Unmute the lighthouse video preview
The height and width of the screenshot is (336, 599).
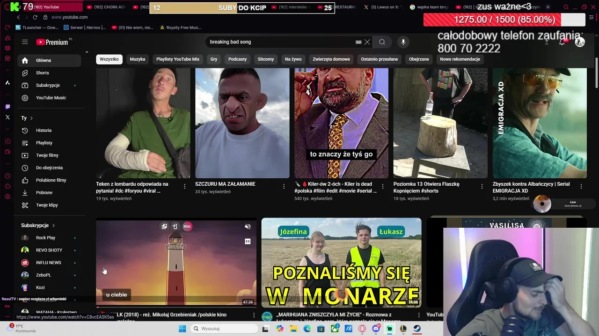(248, 227)
